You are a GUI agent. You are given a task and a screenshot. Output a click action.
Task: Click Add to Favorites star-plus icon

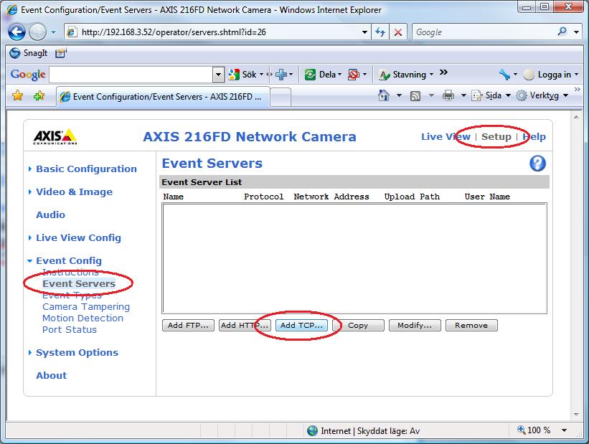click(x=39, y=96)
